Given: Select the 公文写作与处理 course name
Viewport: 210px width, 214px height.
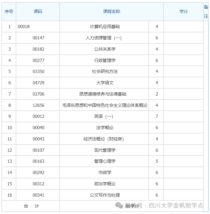Looking at the screenshot, I should [x=105, y=195].
